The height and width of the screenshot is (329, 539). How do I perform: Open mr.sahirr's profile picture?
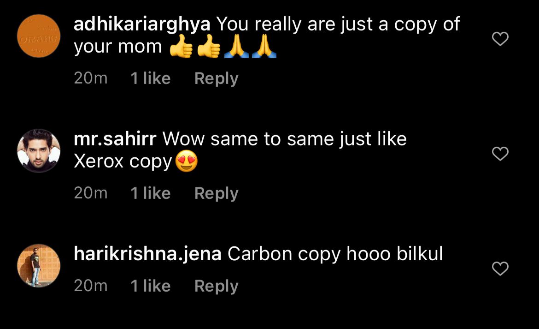click(39, 151)
